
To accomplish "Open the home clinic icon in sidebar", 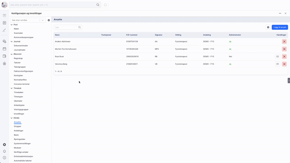I will [x=4, y=64].
